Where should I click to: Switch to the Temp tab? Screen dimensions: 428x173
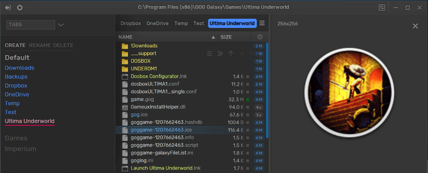181,24
